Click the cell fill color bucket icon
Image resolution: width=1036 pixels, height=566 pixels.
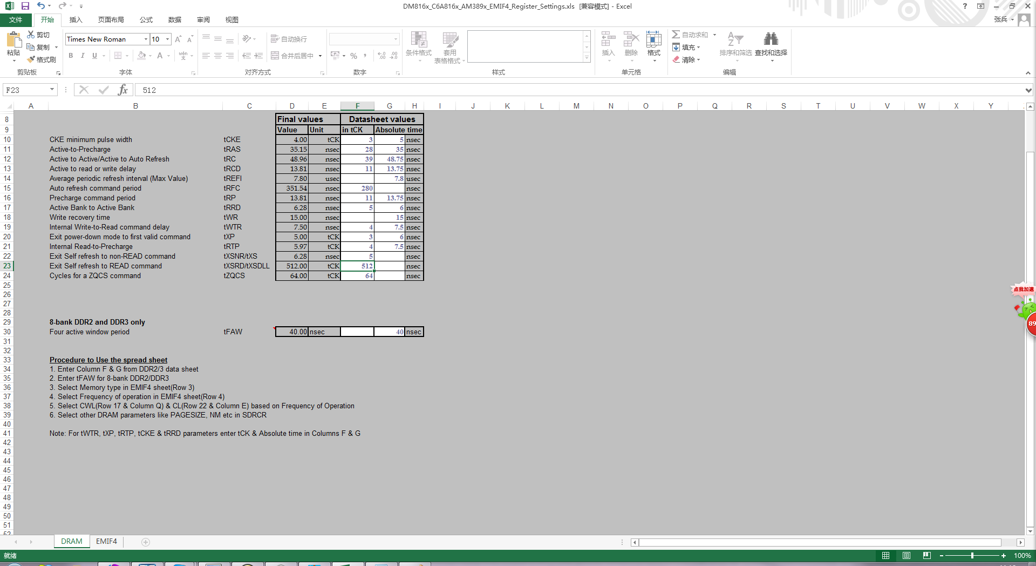tap(141, 56)
